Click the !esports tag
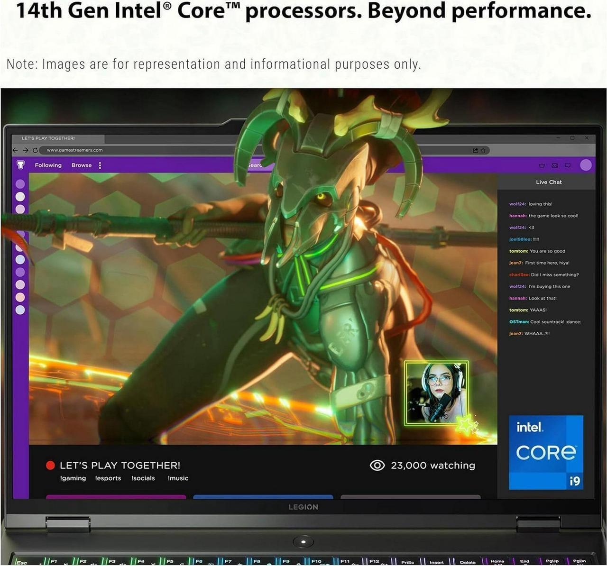The height and width of the screenshot is (566, 607). 108,478
